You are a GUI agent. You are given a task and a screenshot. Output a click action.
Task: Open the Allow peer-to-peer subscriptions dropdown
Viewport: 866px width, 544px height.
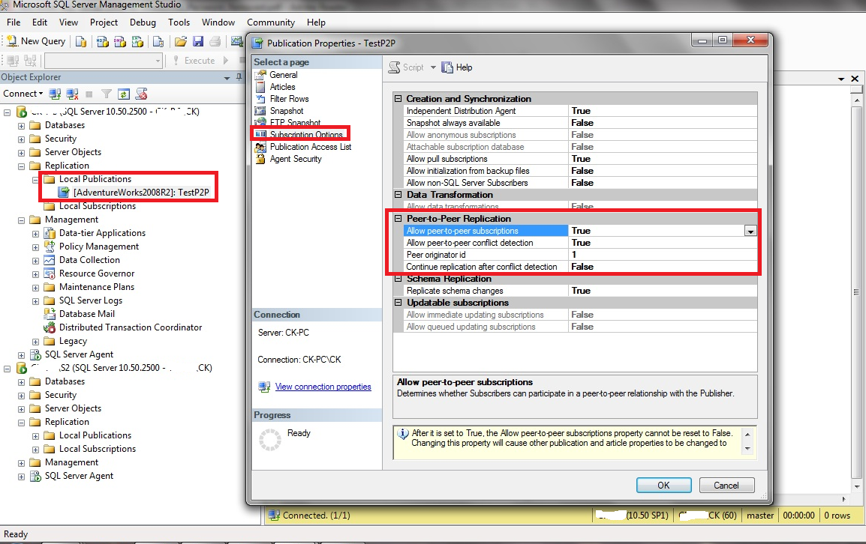tap(750, 231)
